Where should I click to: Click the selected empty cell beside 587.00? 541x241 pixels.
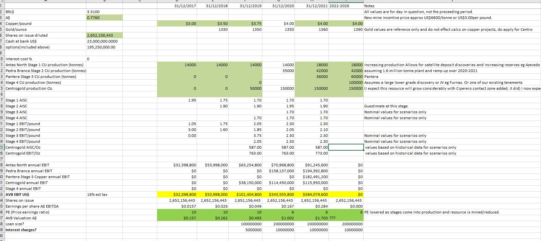[x=346, y=147]
